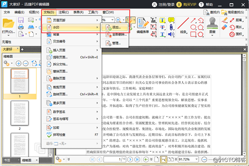The height and width of the screenshot is (166, 249).
Task: Expand the Delete Pages submenu
Action: [x=97, y=78]
